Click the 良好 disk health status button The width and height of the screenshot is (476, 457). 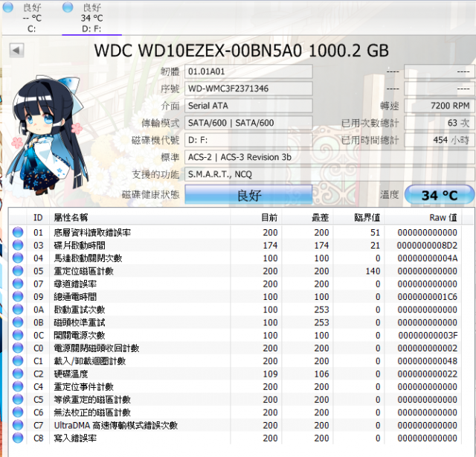click(248, 195)
